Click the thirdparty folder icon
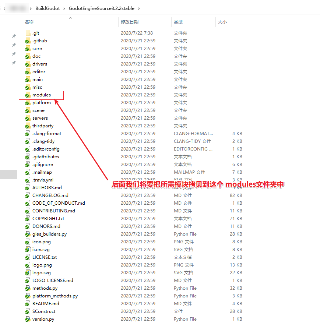This screenshot has width=320, height=328. click(x=28, y=126)
